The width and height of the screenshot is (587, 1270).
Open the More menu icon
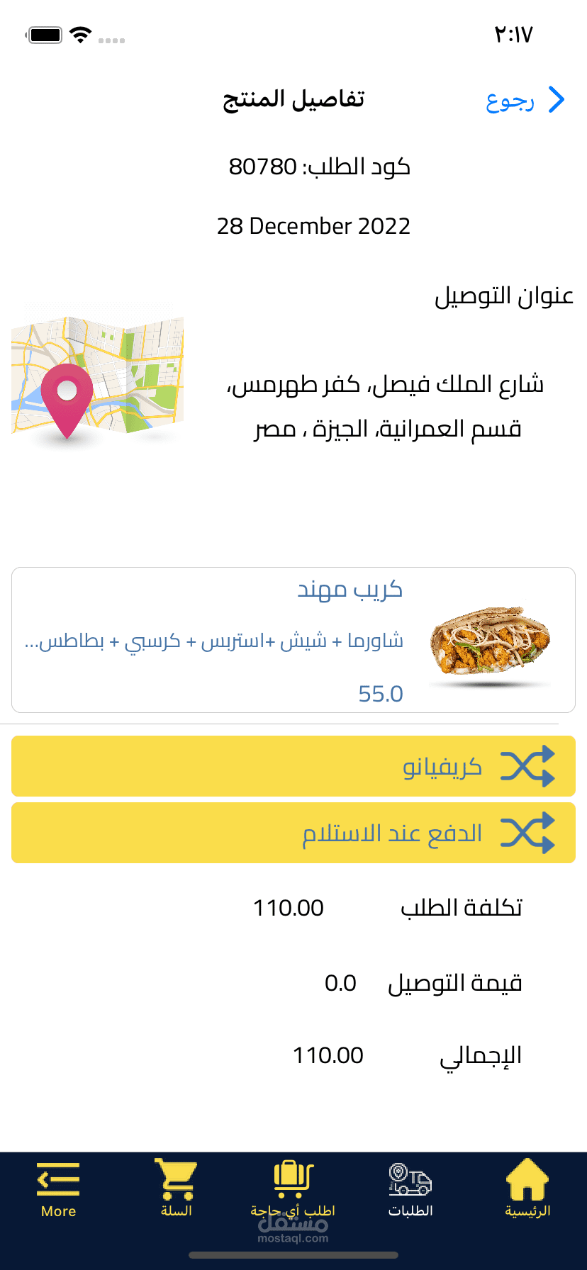[x=58, y=1179]
